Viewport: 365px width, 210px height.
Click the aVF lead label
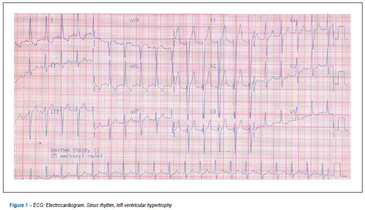134,112
